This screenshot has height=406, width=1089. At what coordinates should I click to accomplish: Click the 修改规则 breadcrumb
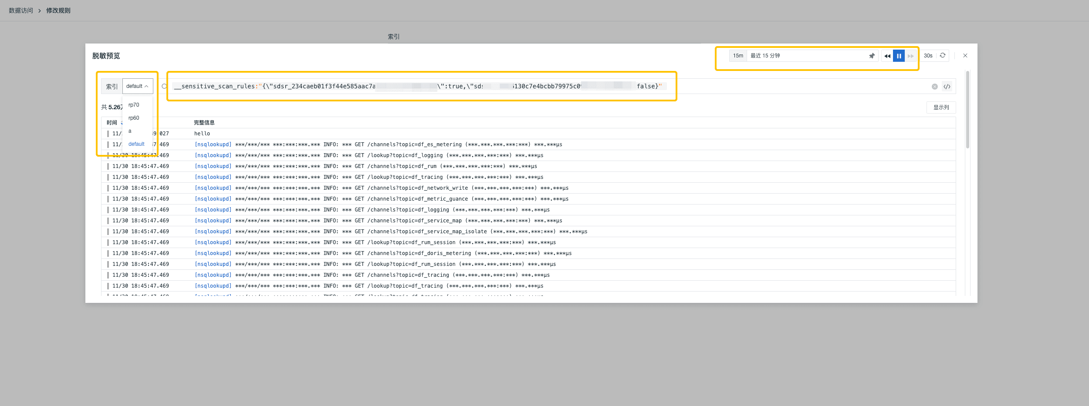click(58, 10)
